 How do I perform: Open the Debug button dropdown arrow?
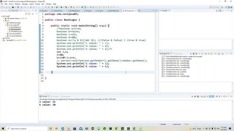[x=54, y=7]
